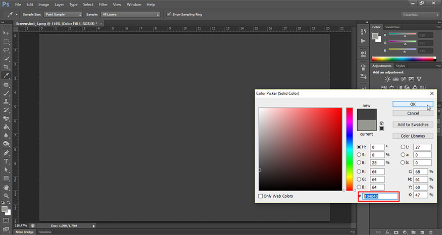Toggle Quick Mask mode icon
This screenshot has height=235, width=442.
point(6,220)
